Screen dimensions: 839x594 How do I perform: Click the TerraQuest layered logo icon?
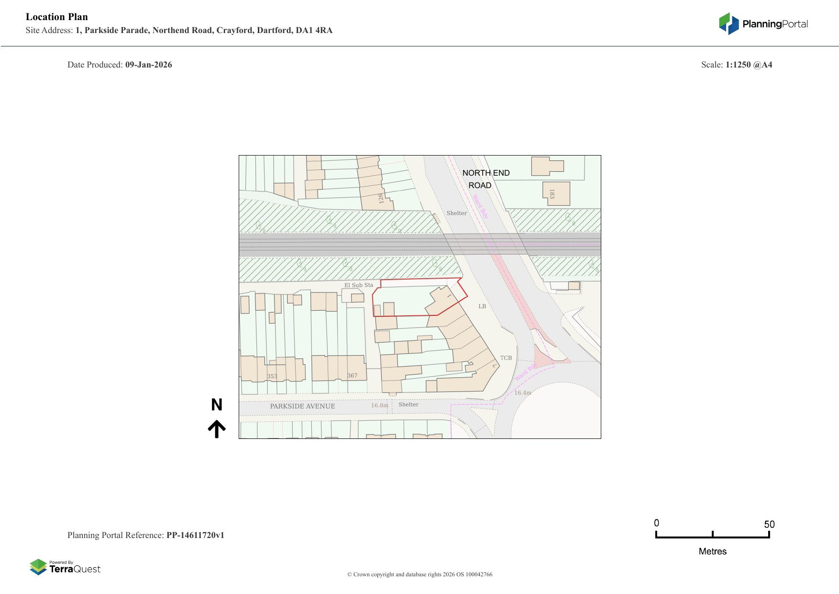pyautogui.click(x=38, y=567)
